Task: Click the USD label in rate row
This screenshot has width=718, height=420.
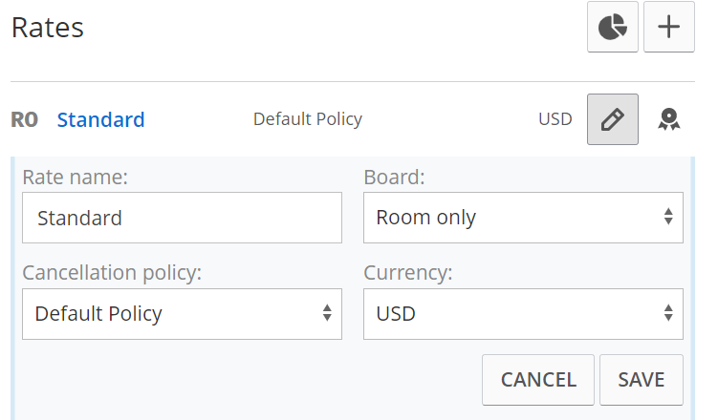Action: [x=555, y=119]
